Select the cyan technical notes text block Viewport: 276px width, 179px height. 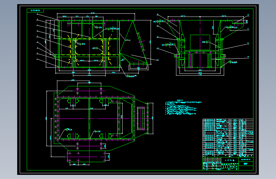coord(183,107)
